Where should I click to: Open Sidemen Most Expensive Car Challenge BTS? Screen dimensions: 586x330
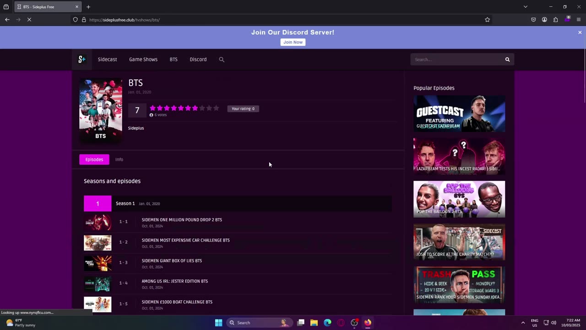pos(185,240)
